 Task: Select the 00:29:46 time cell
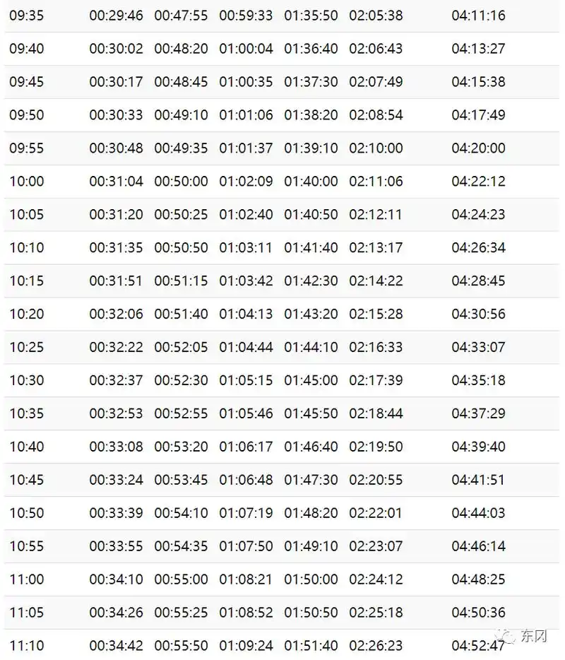point(116,16)
